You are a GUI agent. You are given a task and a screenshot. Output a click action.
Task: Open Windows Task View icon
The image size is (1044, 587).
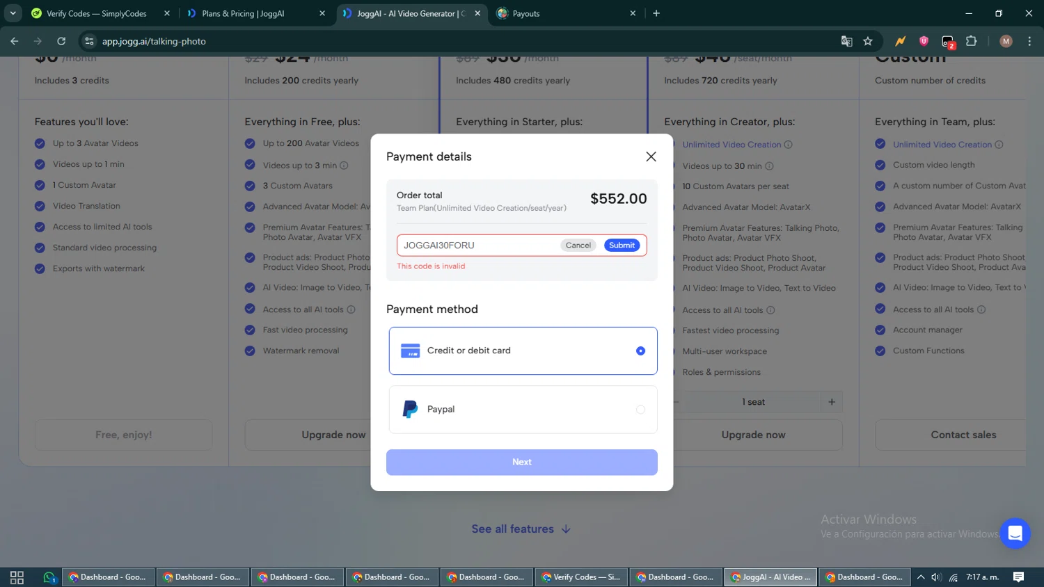point(17,577)
